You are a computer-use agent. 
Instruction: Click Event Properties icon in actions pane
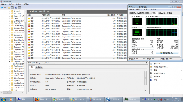click(151, 64)
